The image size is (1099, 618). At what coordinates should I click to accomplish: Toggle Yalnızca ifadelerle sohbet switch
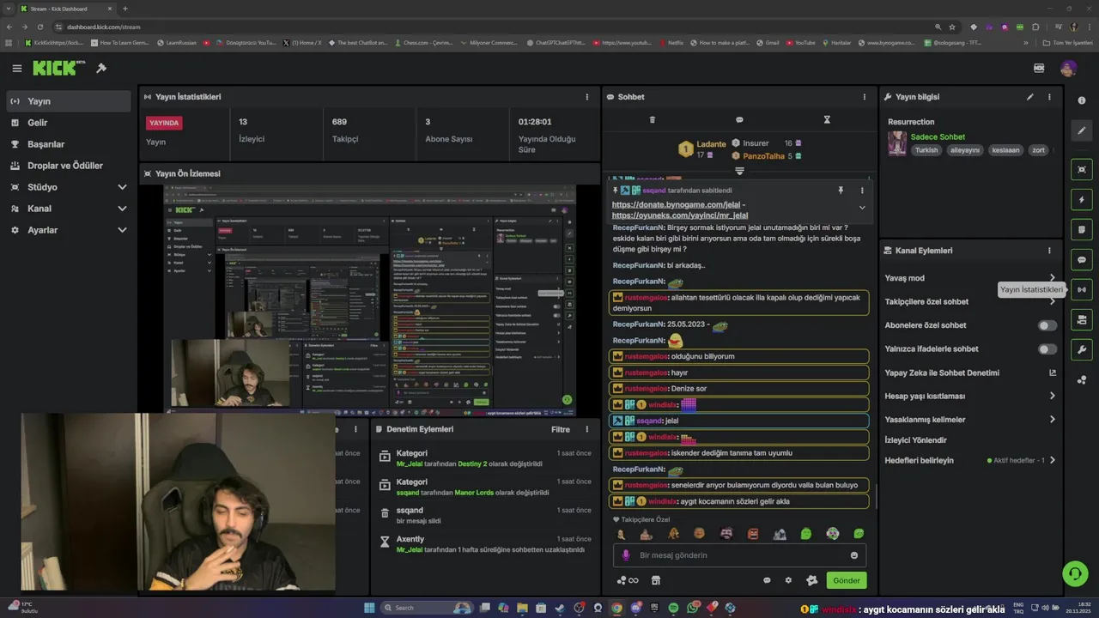[1047, 349]
